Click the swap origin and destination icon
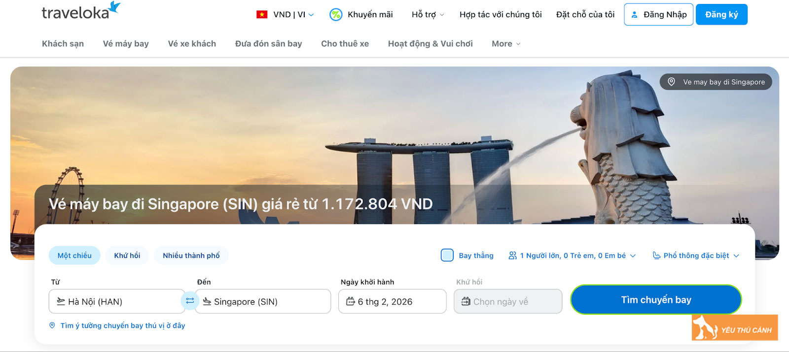This screenshot has width=789, height=352. point(190,301)
